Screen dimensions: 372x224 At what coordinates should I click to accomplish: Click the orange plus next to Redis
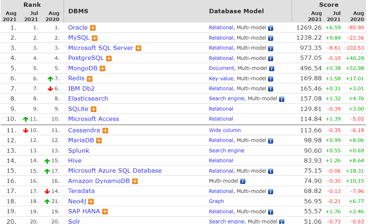click(90, 79)
